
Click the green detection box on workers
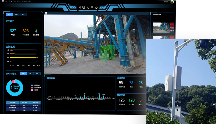(x=107, y=54)
